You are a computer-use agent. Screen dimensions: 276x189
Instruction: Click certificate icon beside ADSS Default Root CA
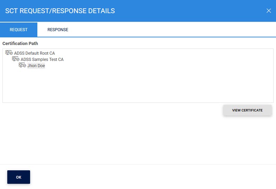click(9, 53)
